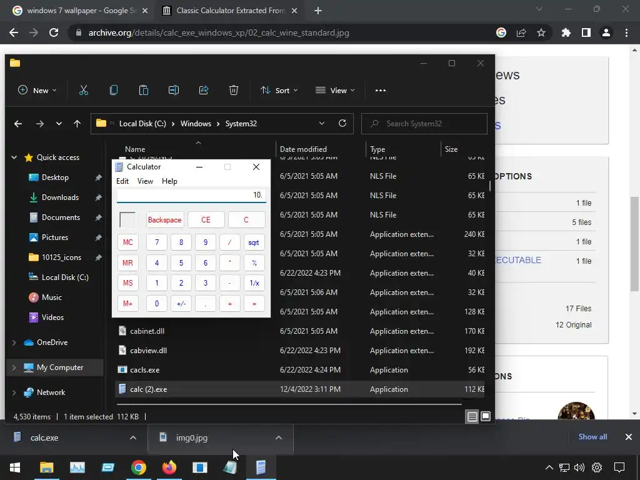640x480 pixels.
Task: Click the Chrome address bar URL
Action: tap(219, 32)
